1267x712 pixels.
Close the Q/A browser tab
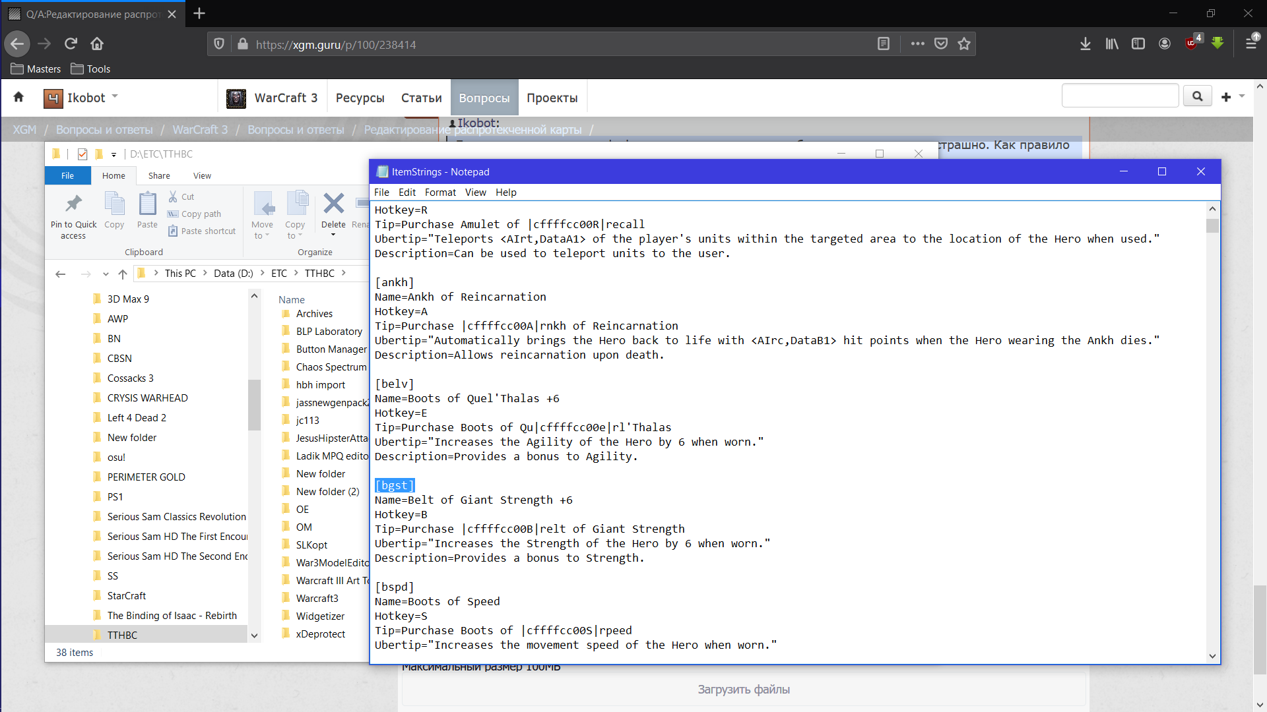(172, 14)
